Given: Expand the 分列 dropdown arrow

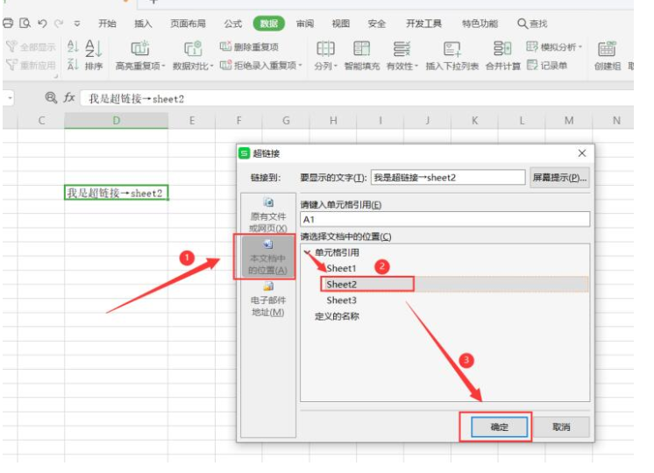Looking at the screenshot, I should pyautogui.click(x=337, y=66).
